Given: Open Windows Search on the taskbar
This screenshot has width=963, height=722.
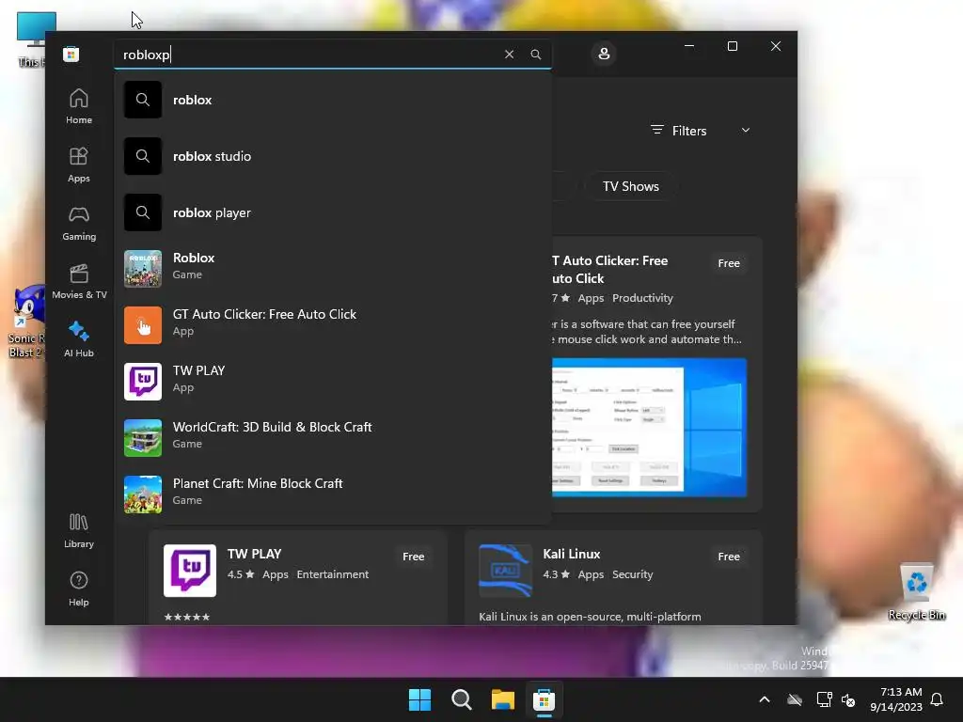Looking at the screenshot, I should click(461, 699).
